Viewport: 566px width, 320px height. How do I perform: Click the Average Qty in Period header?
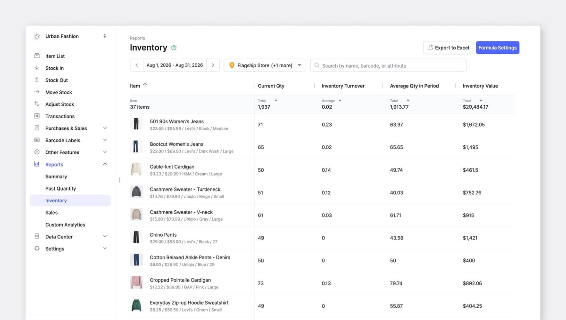coord(414,86)
